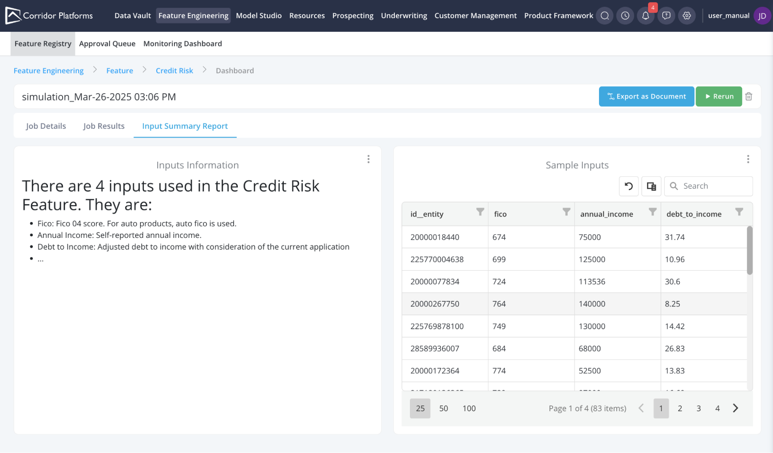Screen dimensions: 773x453
Task: Click the Dashboard breadcrumb text
Action: click(235, 70)
